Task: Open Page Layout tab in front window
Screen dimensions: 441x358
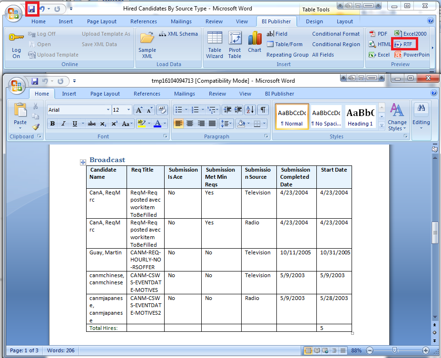Action: [x=105, y=94]
